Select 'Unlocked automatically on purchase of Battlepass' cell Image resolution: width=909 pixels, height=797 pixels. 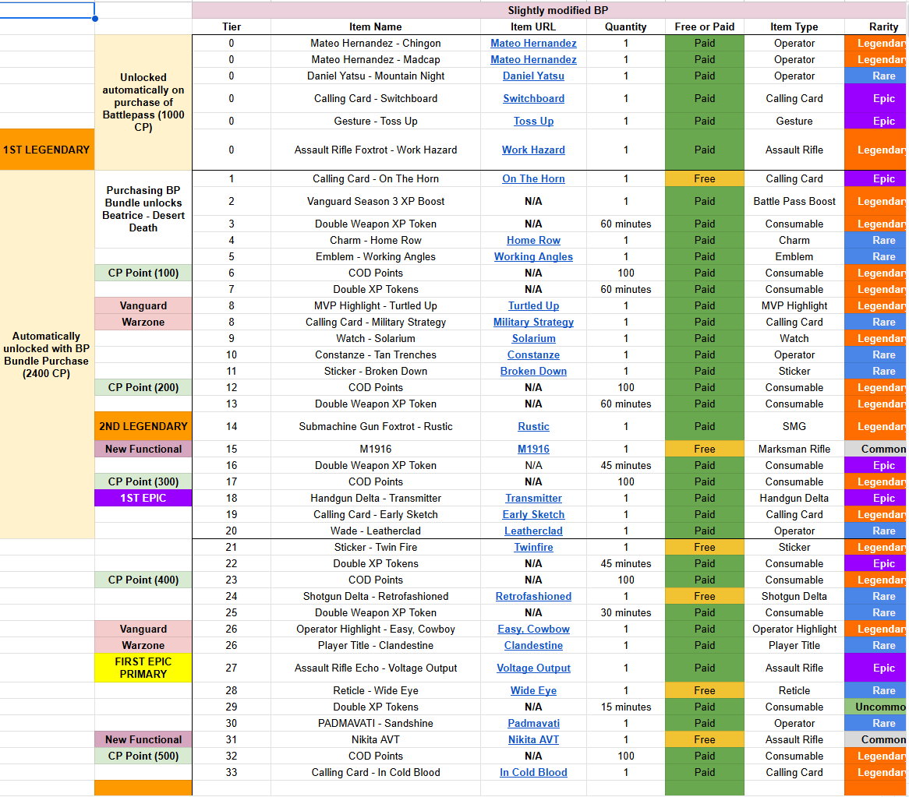pos(143,103)
